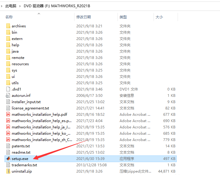Click the resources folder icon
This screenshot has width=220, height=175.
tap(8, 64)
